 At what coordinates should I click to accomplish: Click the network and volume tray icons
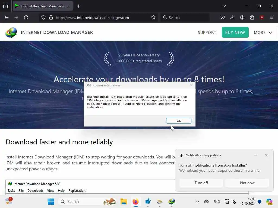tap(230, 201)
